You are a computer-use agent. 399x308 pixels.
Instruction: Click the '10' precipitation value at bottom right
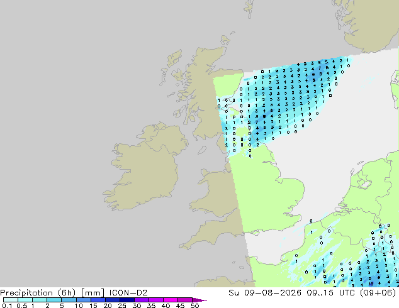[371, 284]
